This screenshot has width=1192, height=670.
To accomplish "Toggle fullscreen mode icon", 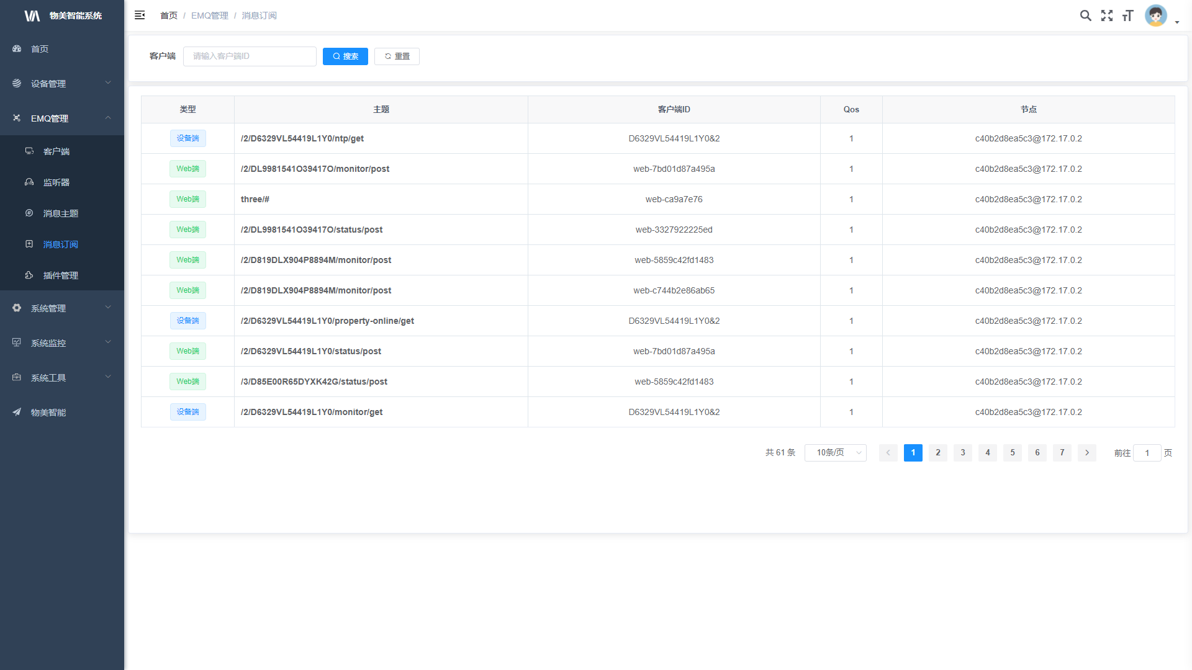I will [x=1107, y=16].
